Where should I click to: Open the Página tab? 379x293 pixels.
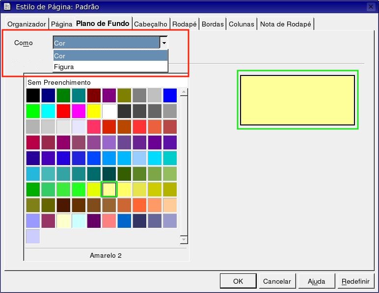(x=61, y=24)
